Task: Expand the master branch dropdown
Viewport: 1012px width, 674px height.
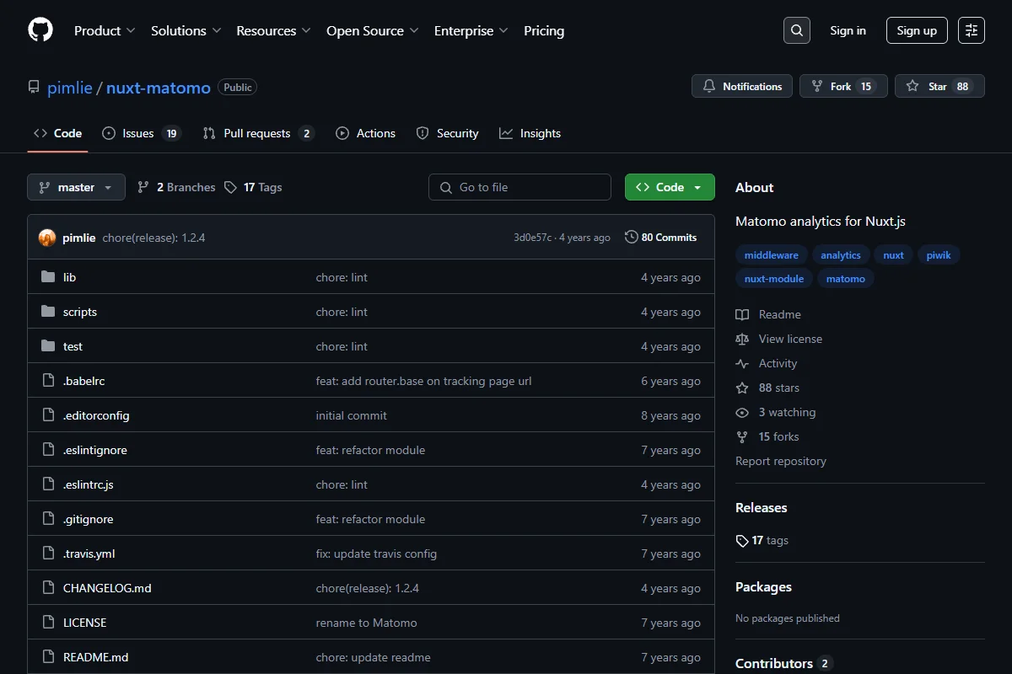Action: (x=76, y=187)
